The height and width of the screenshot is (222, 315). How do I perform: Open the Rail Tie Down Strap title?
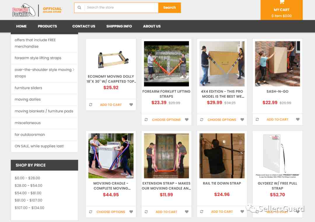point(222,183)
